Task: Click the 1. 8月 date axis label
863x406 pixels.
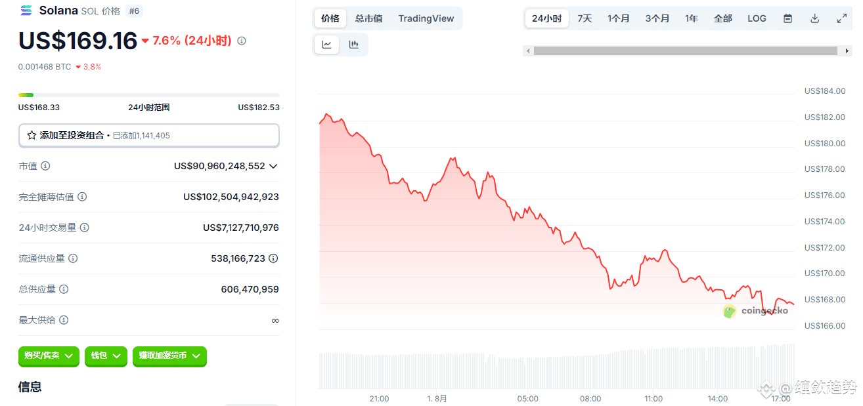Action: click(x=437, y=399)
